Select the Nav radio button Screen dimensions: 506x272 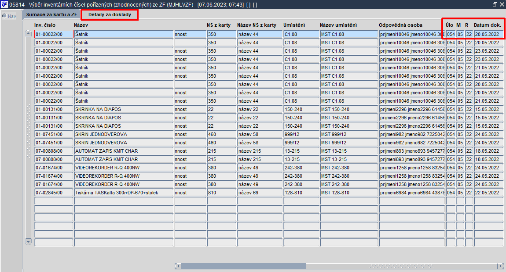(4, 16)
